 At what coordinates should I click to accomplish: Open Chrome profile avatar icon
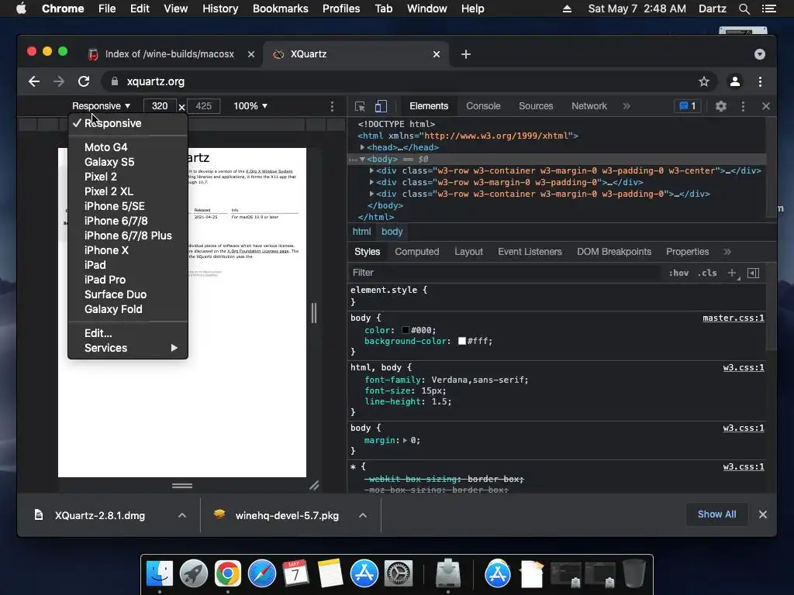pos(735,81)
